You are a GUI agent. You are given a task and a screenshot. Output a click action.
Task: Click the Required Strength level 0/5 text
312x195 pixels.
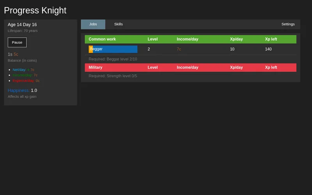point(113,76)
